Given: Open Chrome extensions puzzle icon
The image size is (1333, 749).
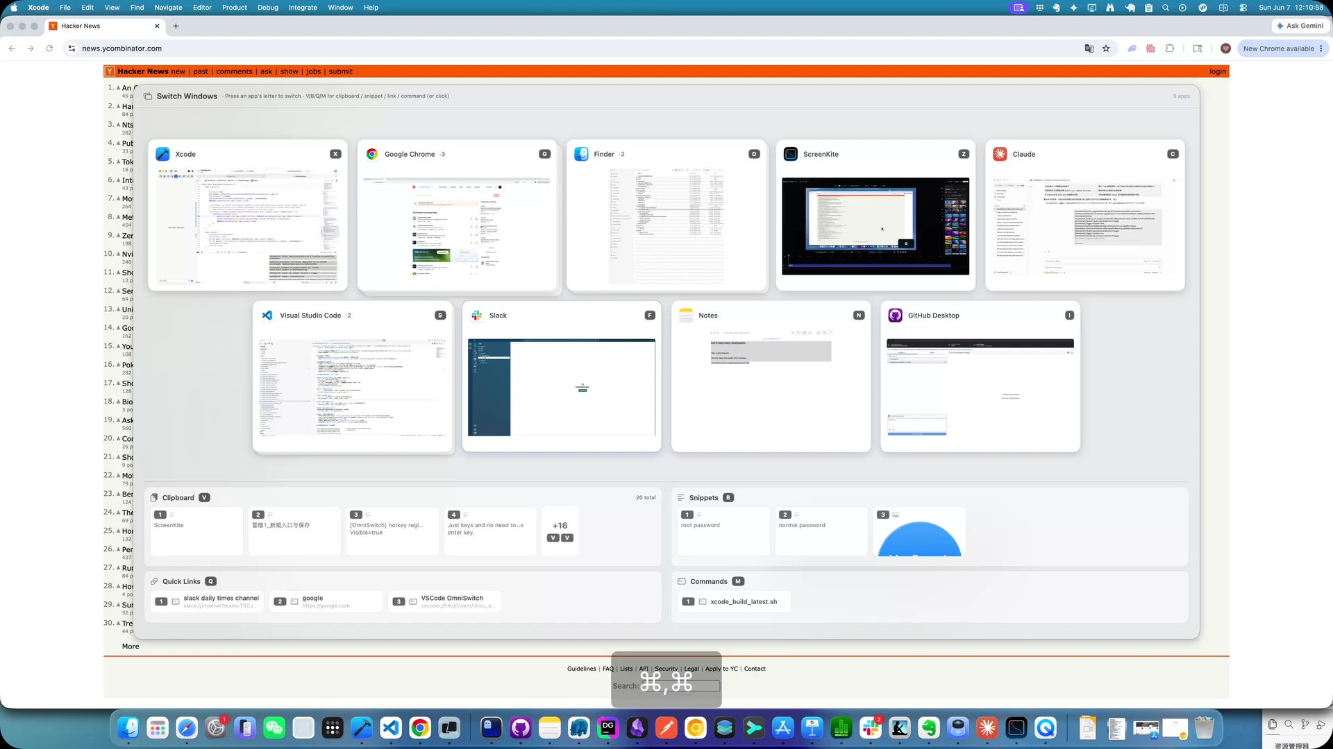Looking at the screenshot, I should 1170,48.
